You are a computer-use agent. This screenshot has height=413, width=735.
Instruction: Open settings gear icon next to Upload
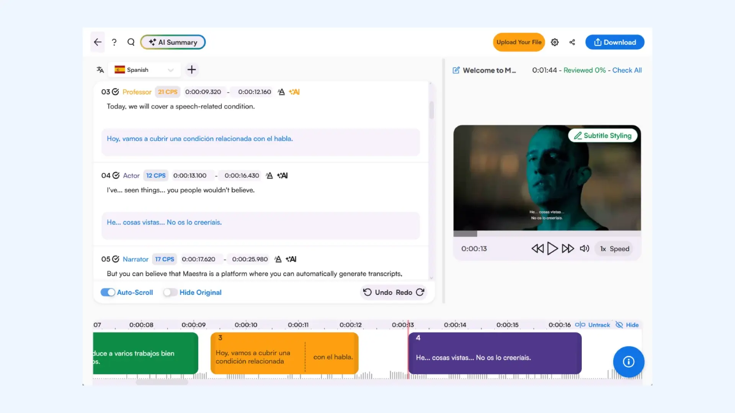tap(555, 42)
